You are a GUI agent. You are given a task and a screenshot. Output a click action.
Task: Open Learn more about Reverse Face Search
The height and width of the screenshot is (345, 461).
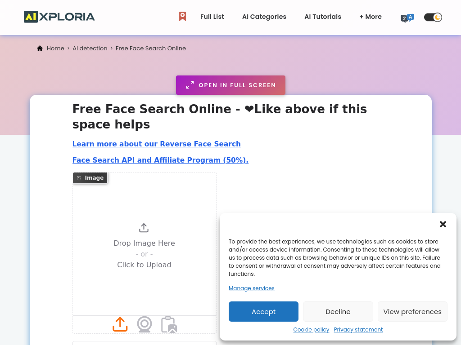tap(156, 144)
